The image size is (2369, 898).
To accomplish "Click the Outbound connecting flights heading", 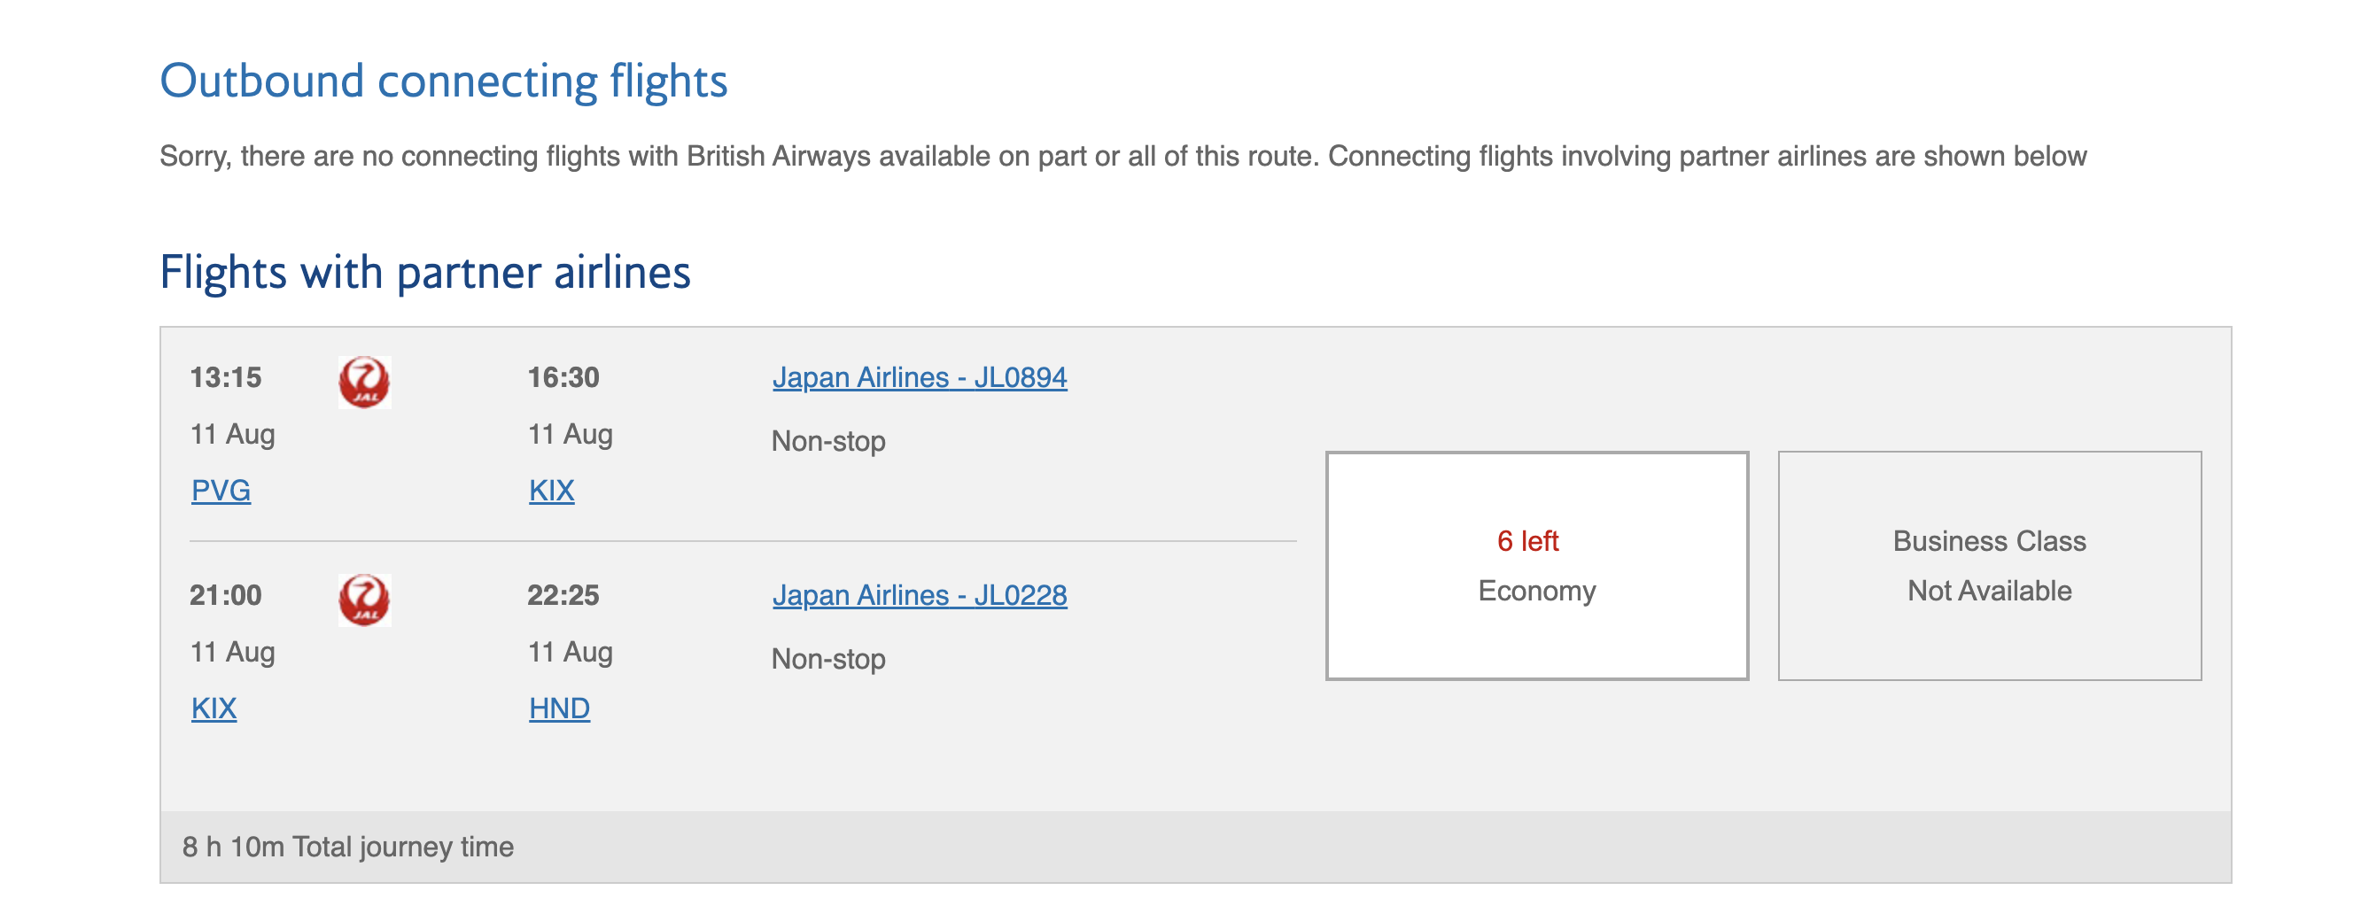I will [x=444, y=81].
